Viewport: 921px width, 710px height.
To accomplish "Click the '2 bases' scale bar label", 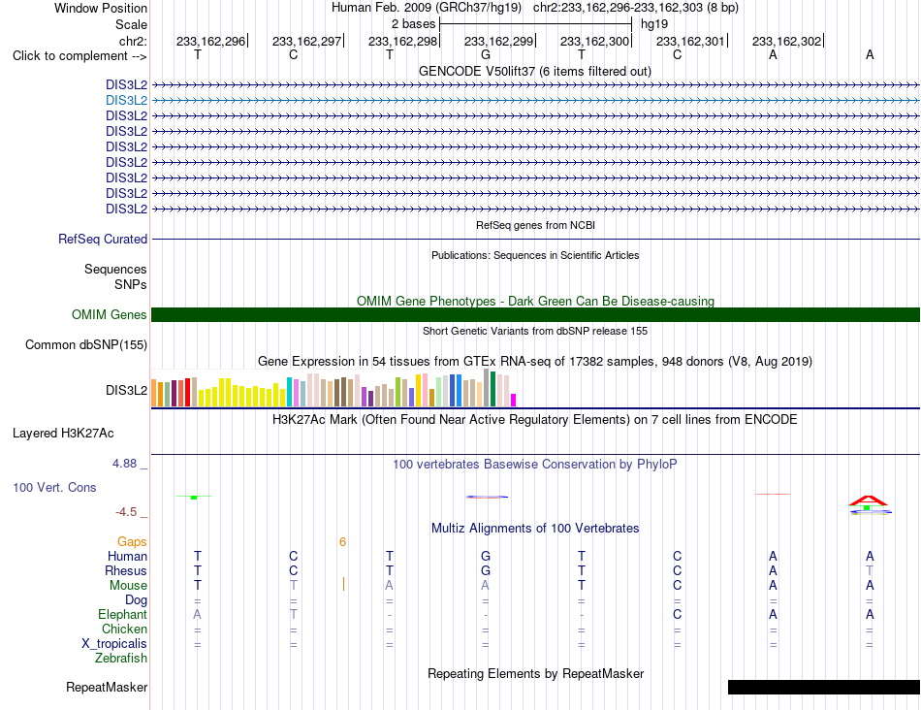I will [414, 24].
